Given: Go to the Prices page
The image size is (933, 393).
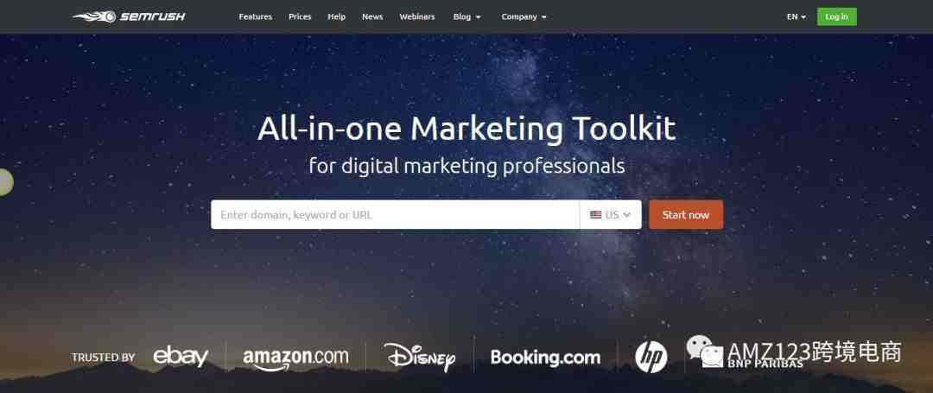Looking at the screenshot, I should (x=300, y=16).
